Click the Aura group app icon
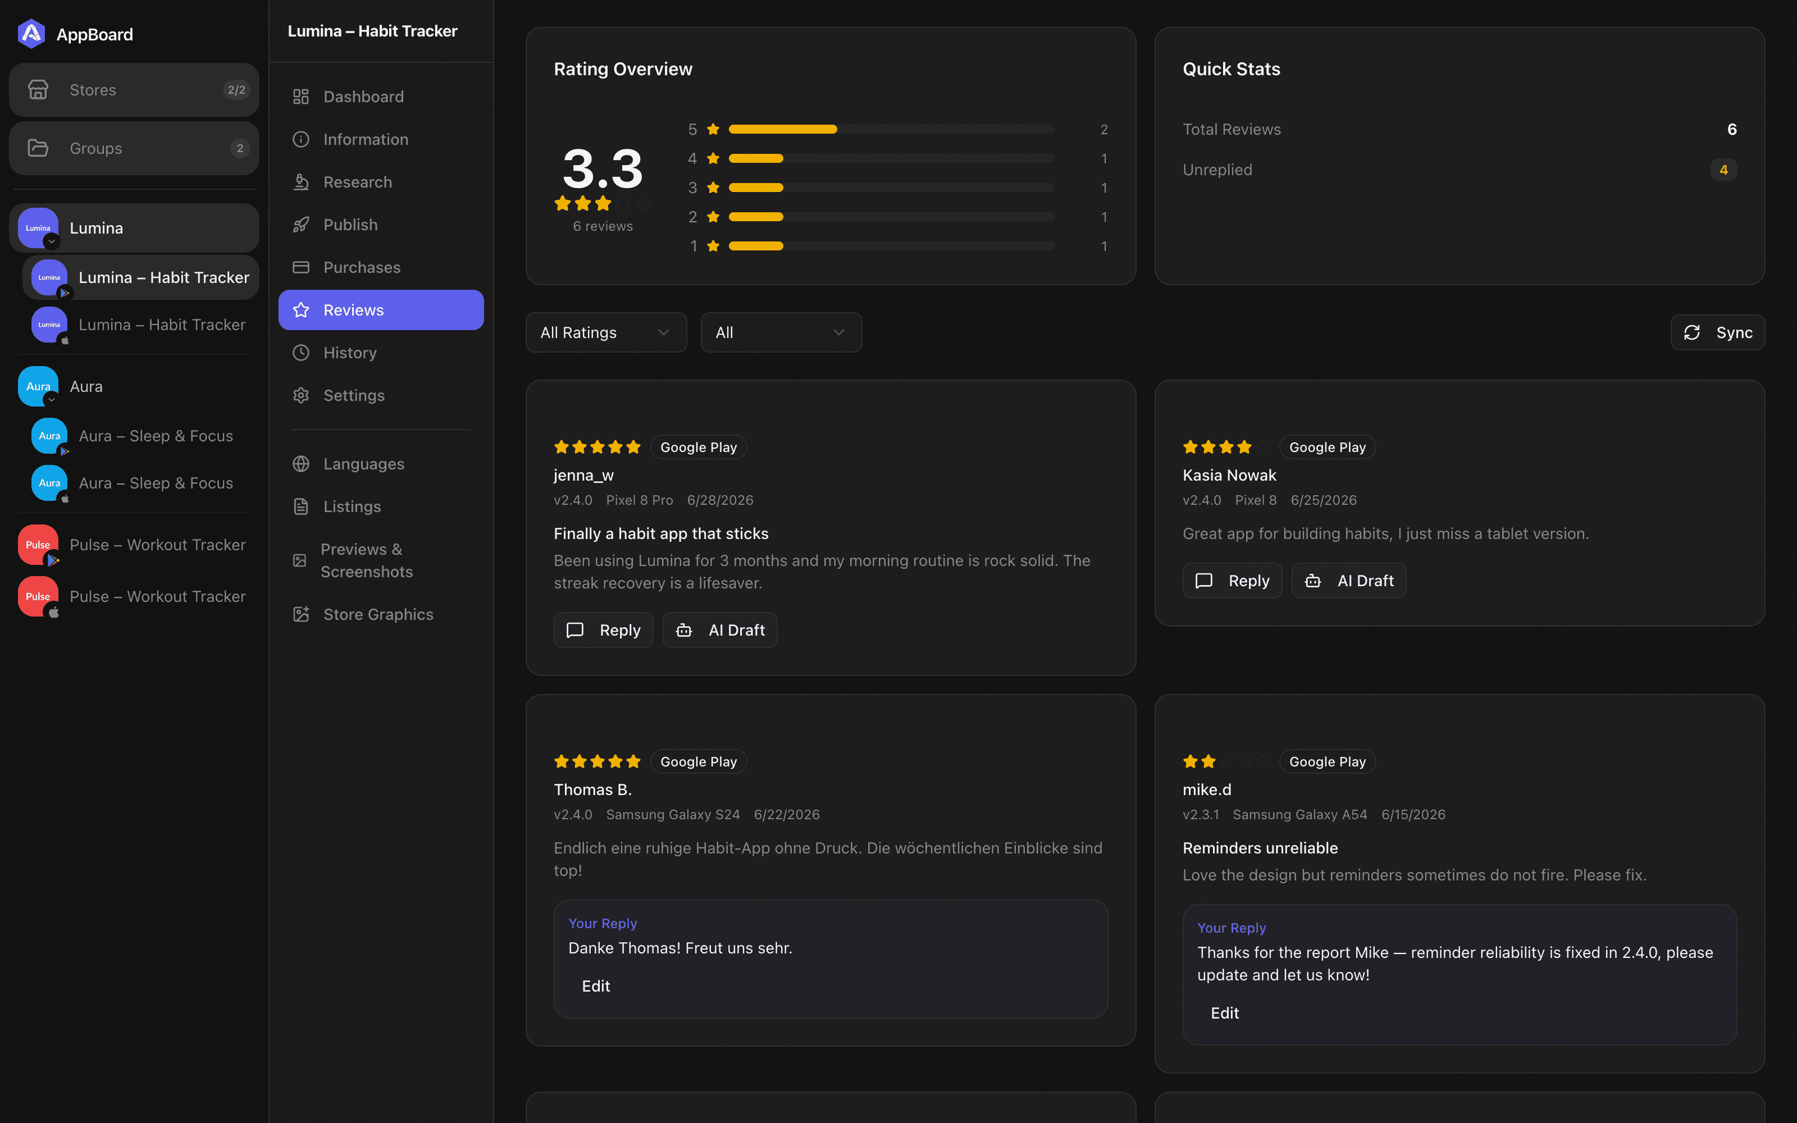Screen dimensions: 1797x1123 38,386
